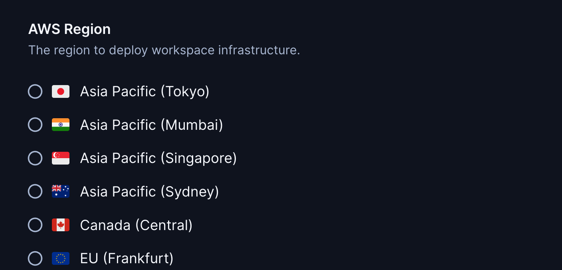The height and width of the screenshot is (270, 562).
Task: Click the Japan flag icon
Action: (x=61, y=91)
